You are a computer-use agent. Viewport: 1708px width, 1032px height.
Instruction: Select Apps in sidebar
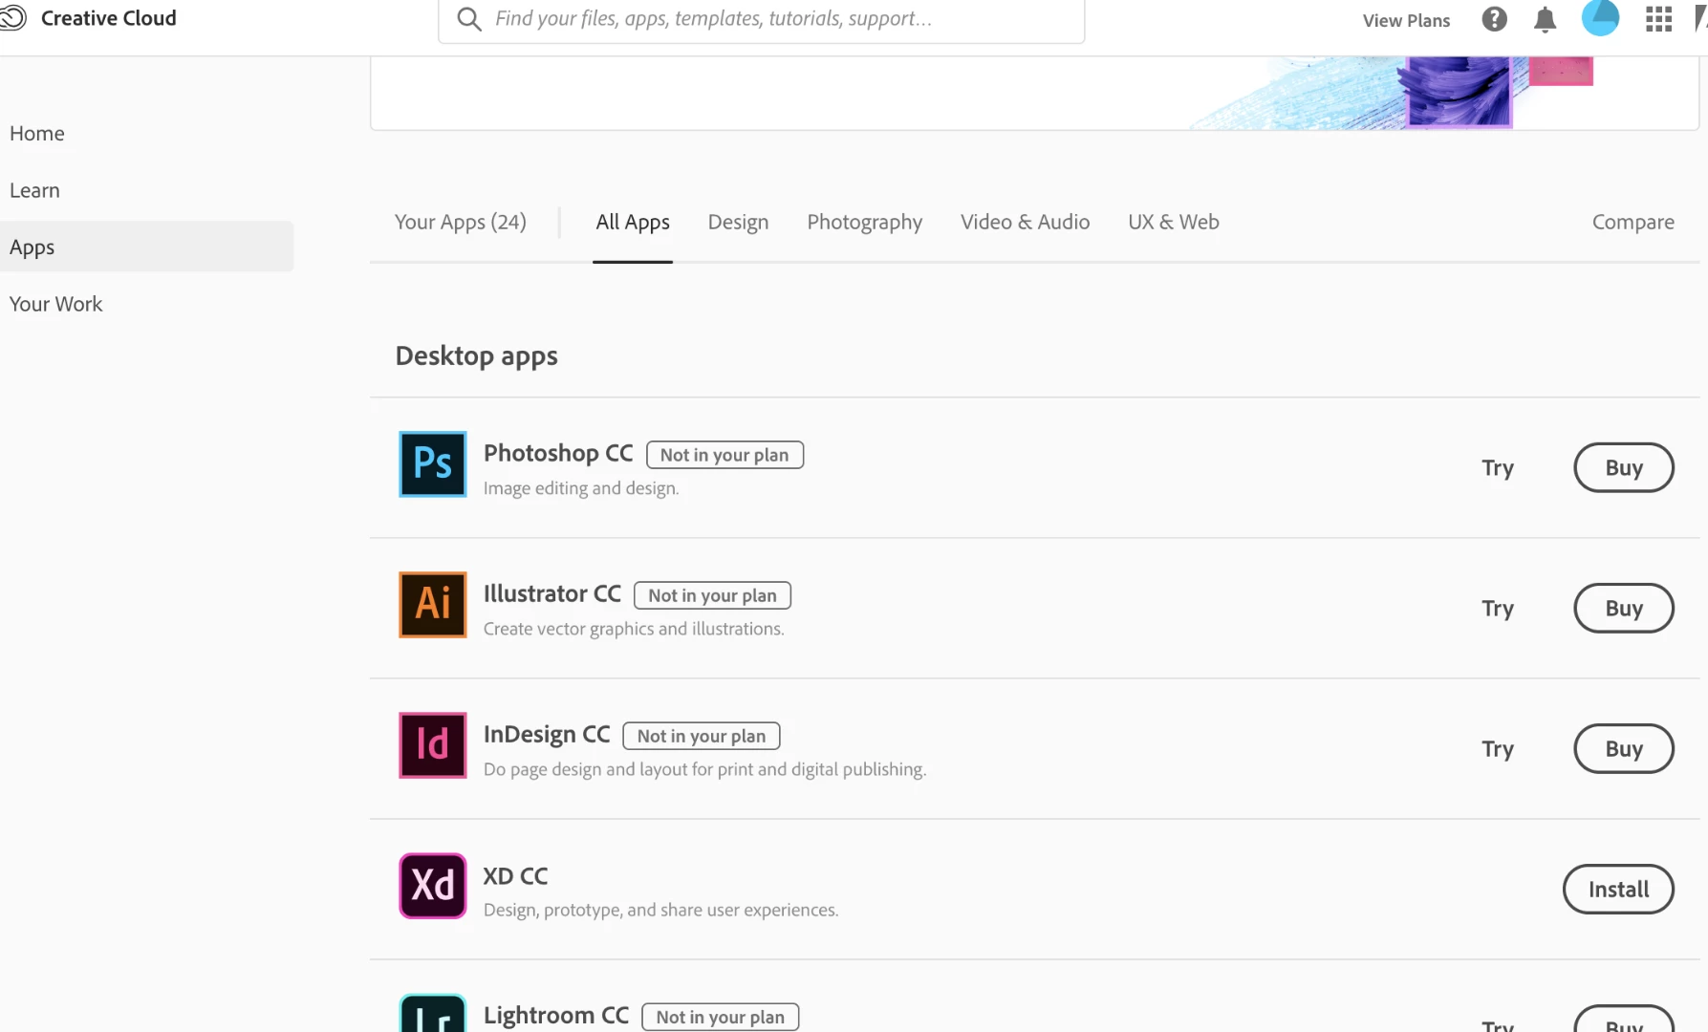[146, 247]
